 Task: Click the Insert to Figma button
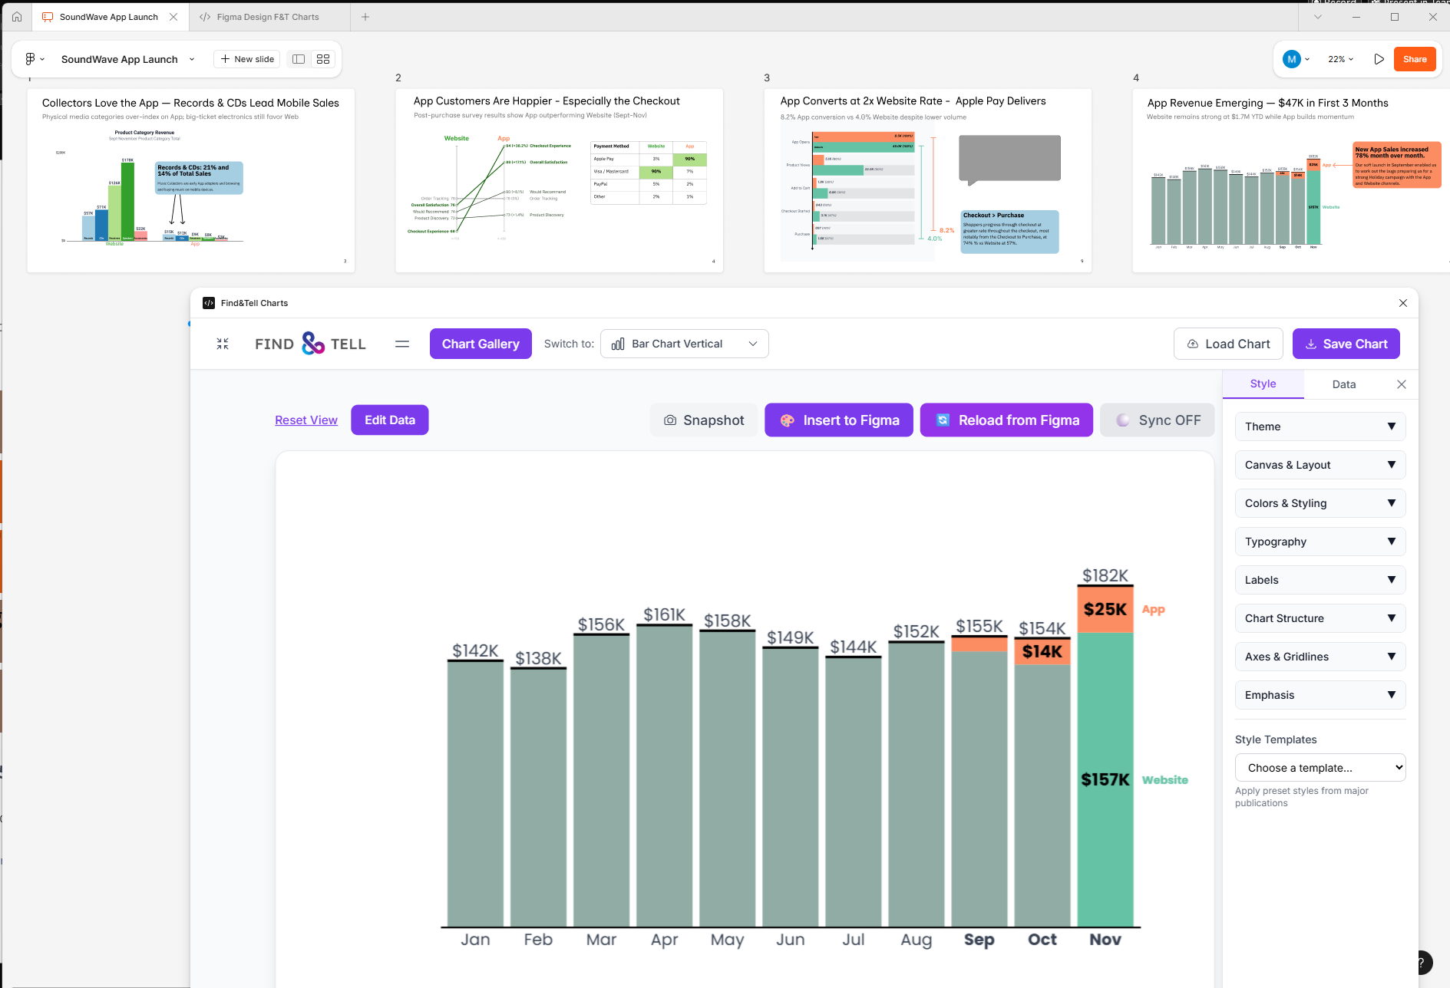[839, 420]
